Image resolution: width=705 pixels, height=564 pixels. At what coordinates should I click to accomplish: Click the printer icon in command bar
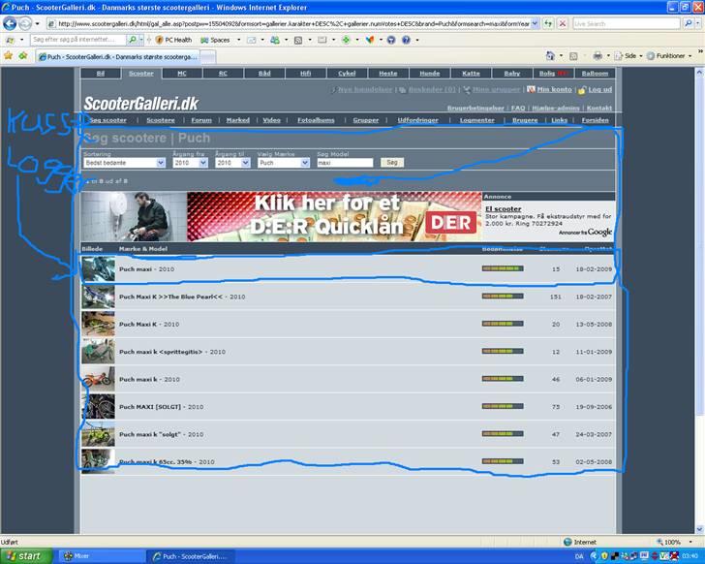pyautogui.click(x=598, y=56)
